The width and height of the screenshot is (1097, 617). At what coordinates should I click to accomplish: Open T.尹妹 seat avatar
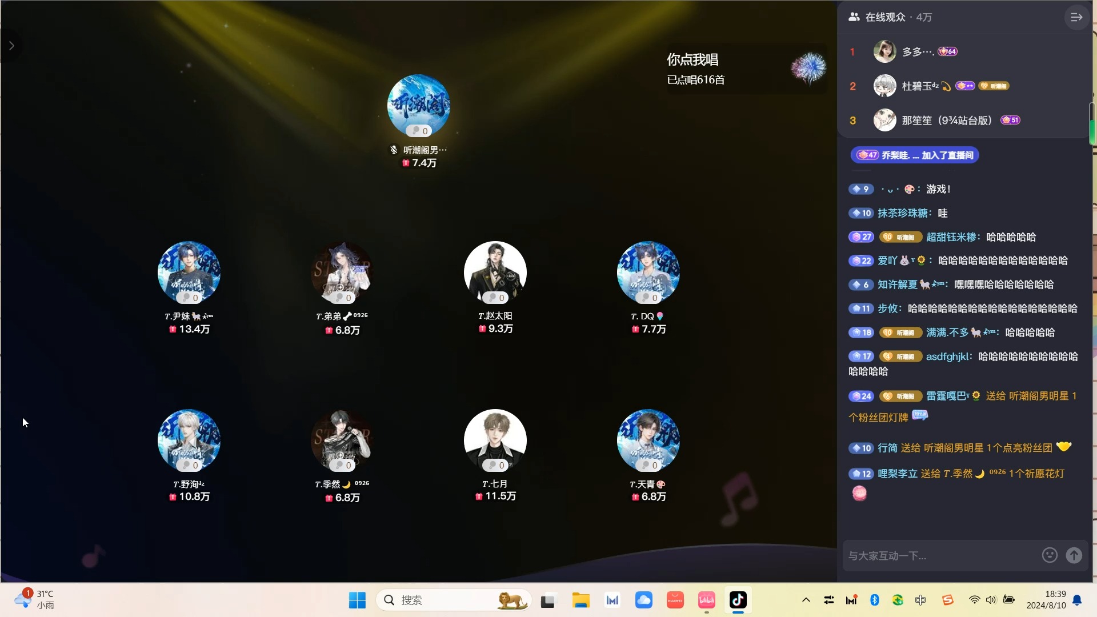tap(189, 273)
